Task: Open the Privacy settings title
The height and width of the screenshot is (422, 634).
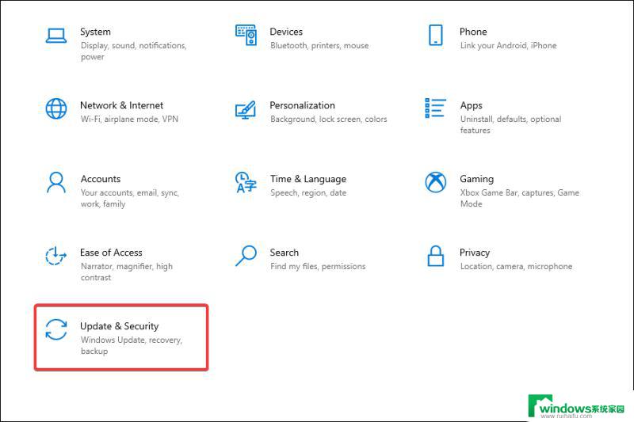Action: 475,253
